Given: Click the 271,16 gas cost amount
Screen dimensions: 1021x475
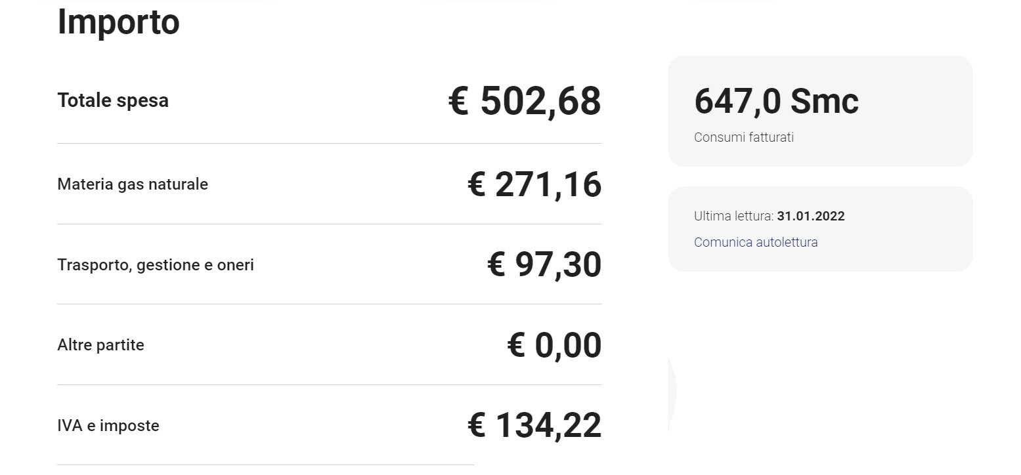Looking at the screenshot, I should [548, 184].
